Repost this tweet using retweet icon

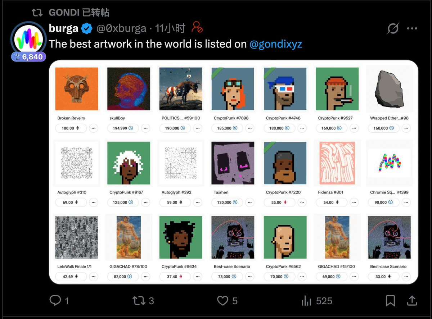coord(139,301)
